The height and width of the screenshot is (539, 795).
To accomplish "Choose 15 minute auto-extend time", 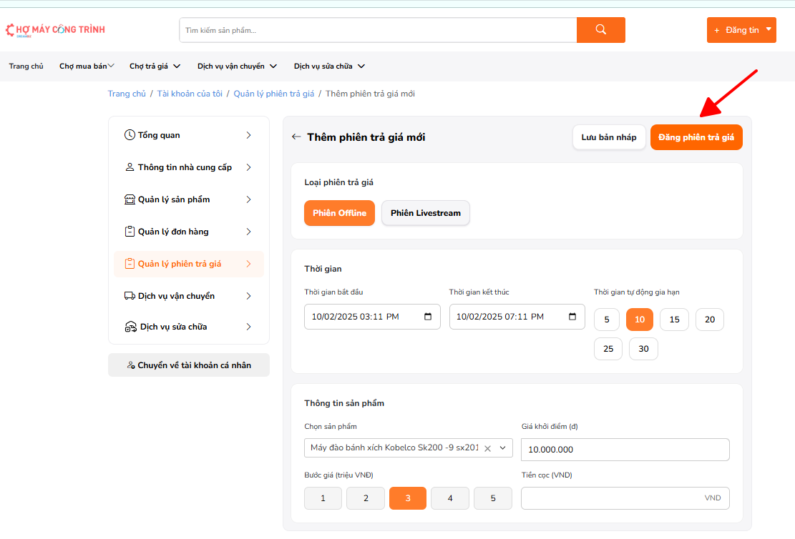I will click(674, 320).
